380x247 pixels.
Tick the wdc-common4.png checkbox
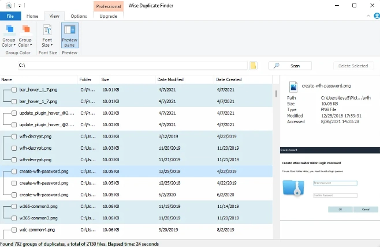[x=14, y=230]
